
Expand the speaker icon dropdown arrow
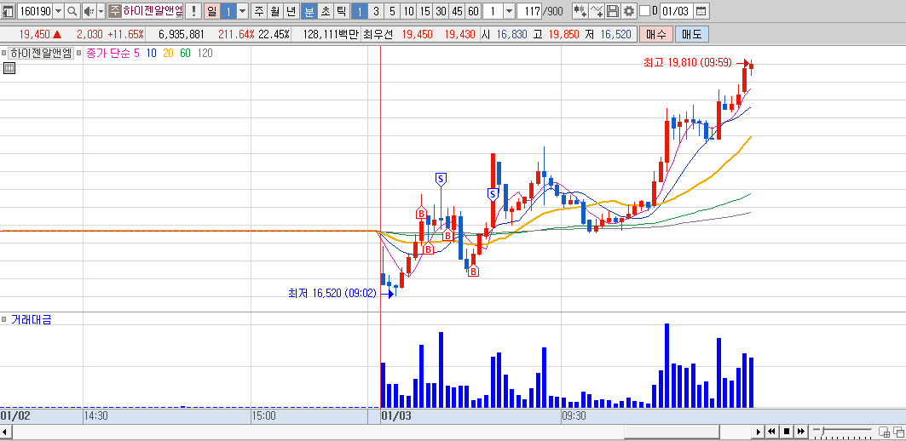click(101, 11)
